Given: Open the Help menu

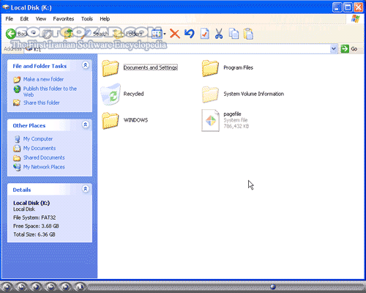Looking at the screenshot, I should click(105, 19).
